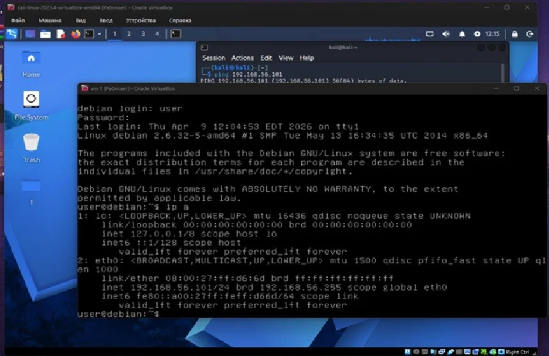549x356 pixels.
Task: Click the 'user@debian:~$ ip a' command line
Action: click(134, 207)
